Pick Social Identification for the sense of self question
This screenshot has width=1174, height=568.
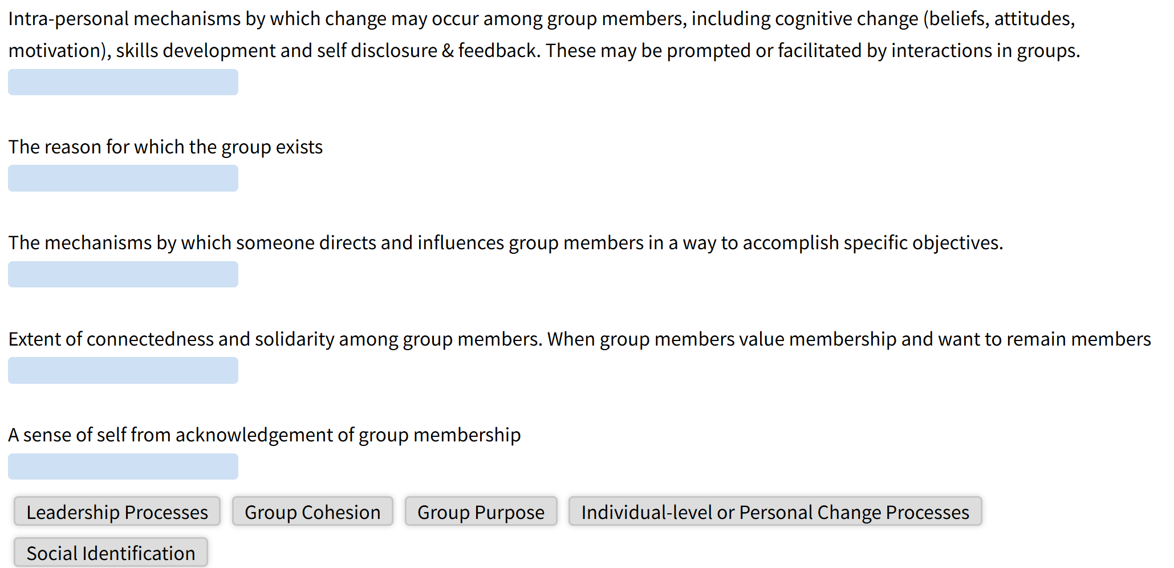[111, 552]
